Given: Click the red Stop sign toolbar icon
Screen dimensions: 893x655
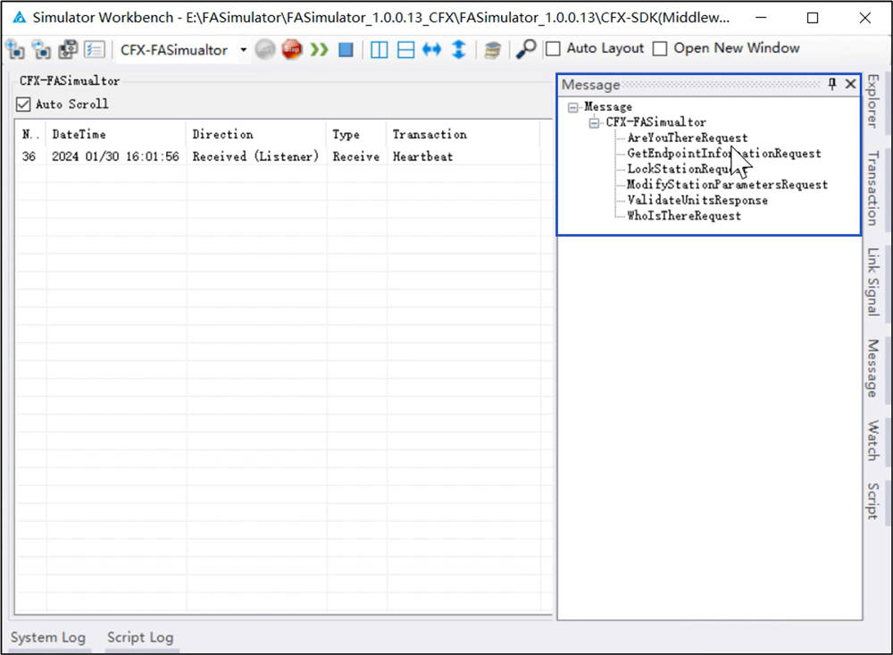Looking at the screenshot, I should point(292,50).
